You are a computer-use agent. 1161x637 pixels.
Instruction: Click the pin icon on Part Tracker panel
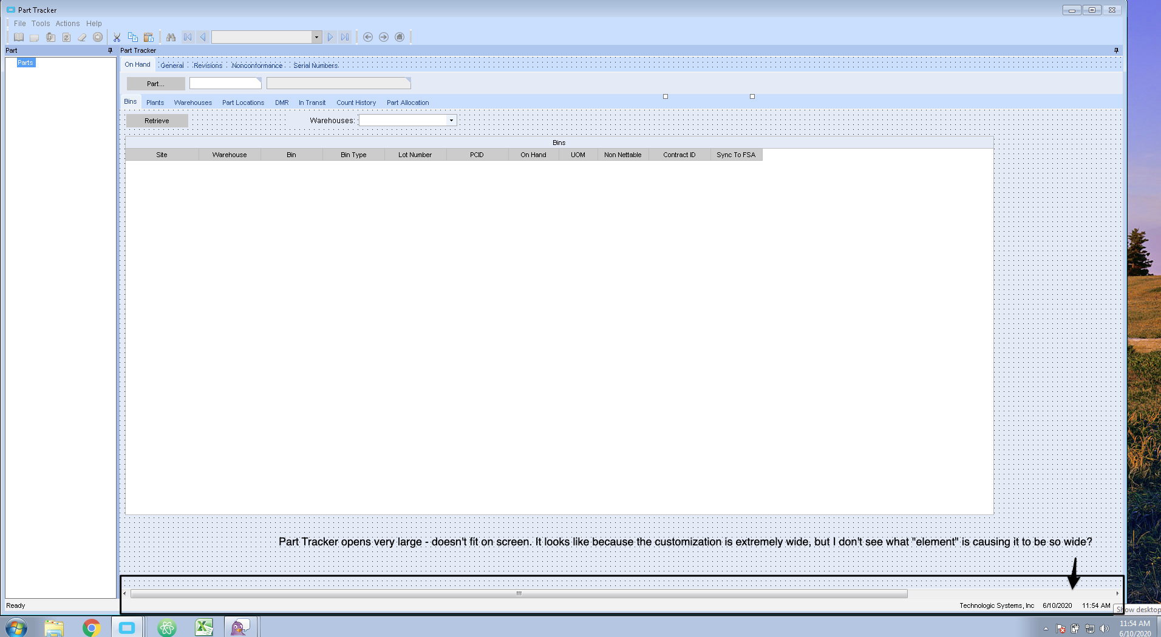point(1116,50)
